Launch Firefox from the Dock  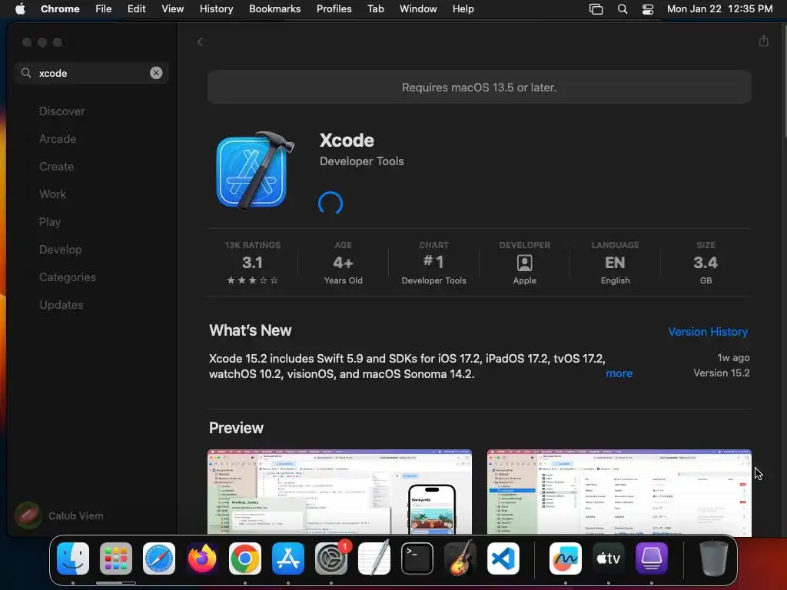click(x=202, y=559)
